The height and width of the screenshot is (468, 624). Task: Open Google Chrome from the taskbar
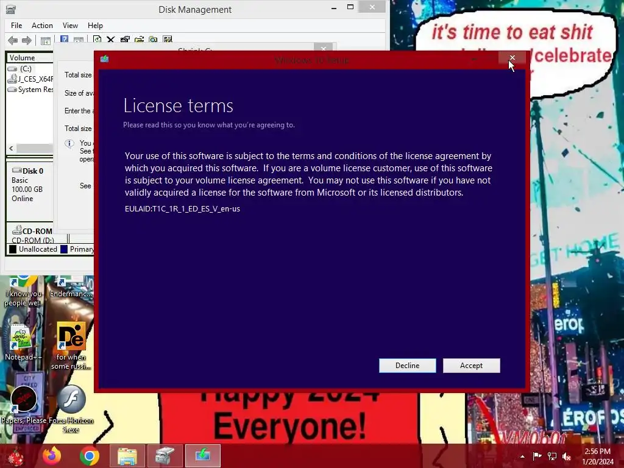pos(90,456)
